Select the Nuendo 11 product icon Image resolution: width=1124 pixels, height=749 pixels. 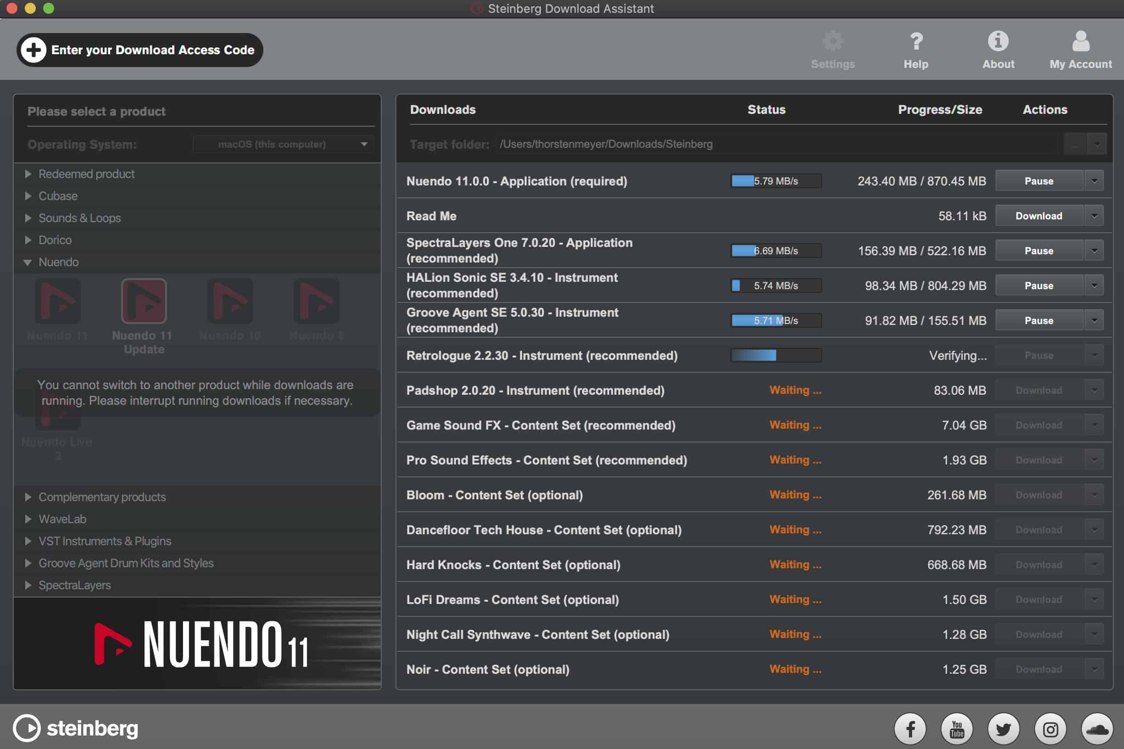coord(57,301)
